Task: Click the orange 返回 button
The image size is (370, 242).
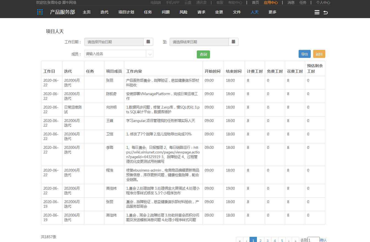Action: click(319, 54)
